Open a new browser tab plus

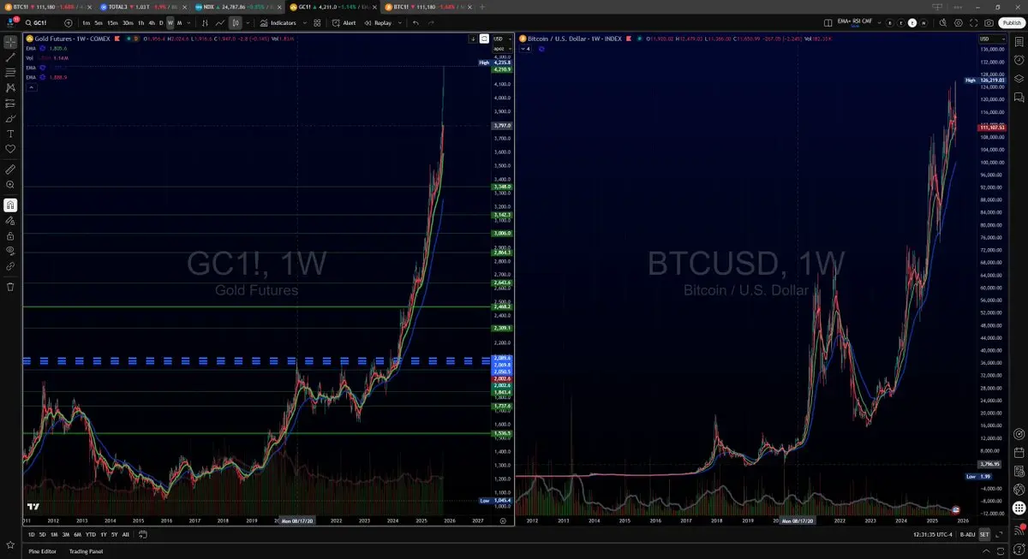(482, 6)
